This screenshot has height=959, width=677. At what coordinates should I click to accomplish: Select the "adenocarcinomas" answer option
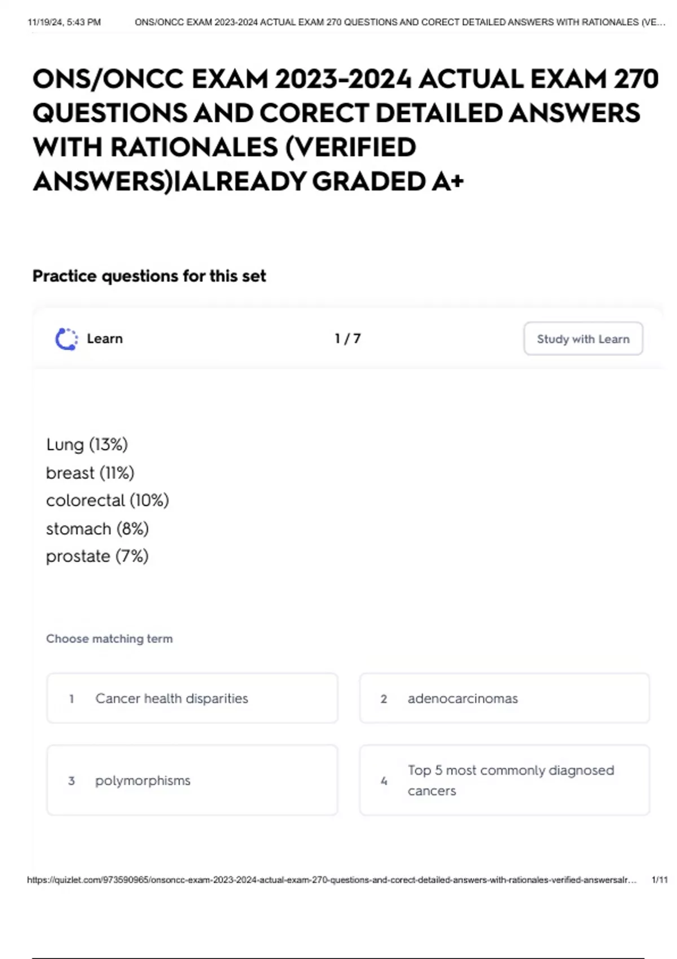(504, 698)
